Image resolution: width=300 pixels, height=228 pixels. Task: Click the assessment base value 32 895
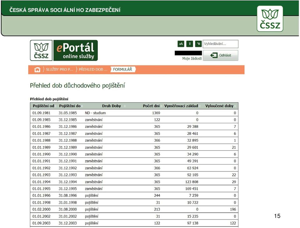pos(193,140)
